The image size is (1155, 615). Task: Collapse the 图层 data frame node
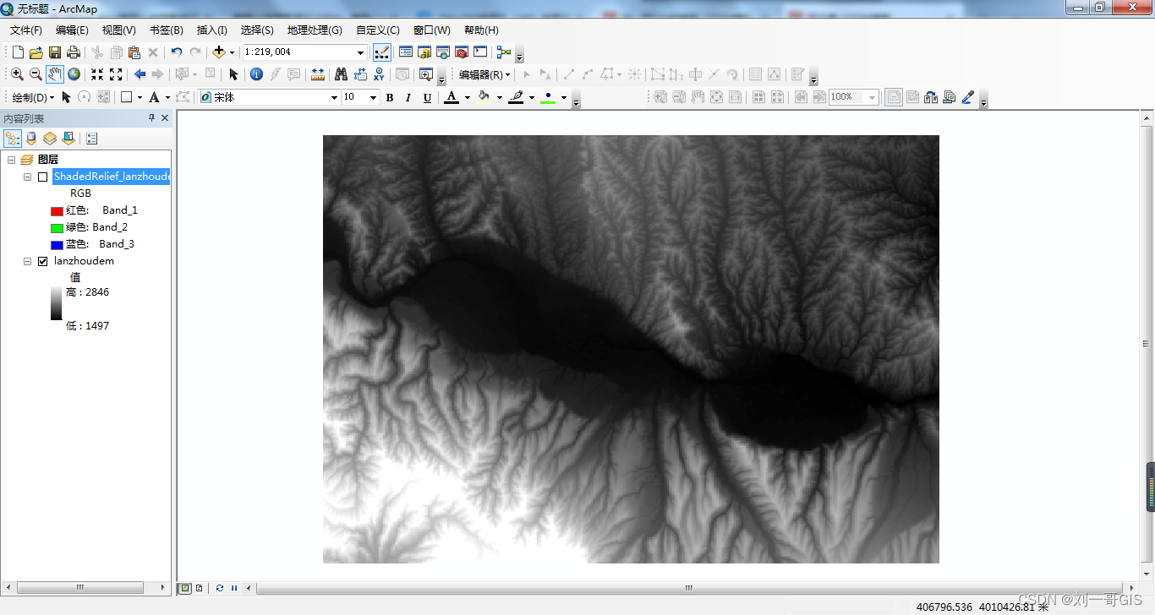pos(11,160)
